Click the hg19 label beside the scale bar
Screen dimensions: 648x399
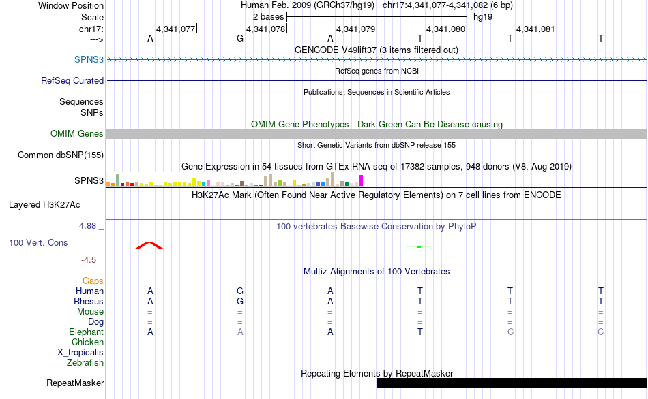tap(483, 17)
